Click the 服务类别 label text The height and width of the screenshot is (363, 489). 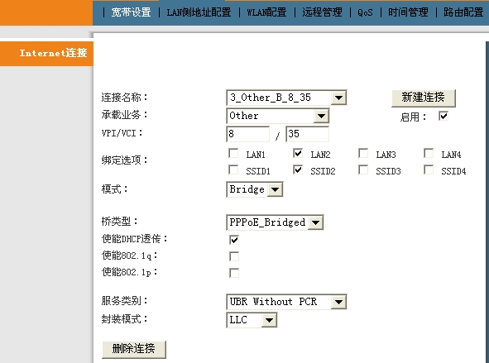[x=124, y=301]
